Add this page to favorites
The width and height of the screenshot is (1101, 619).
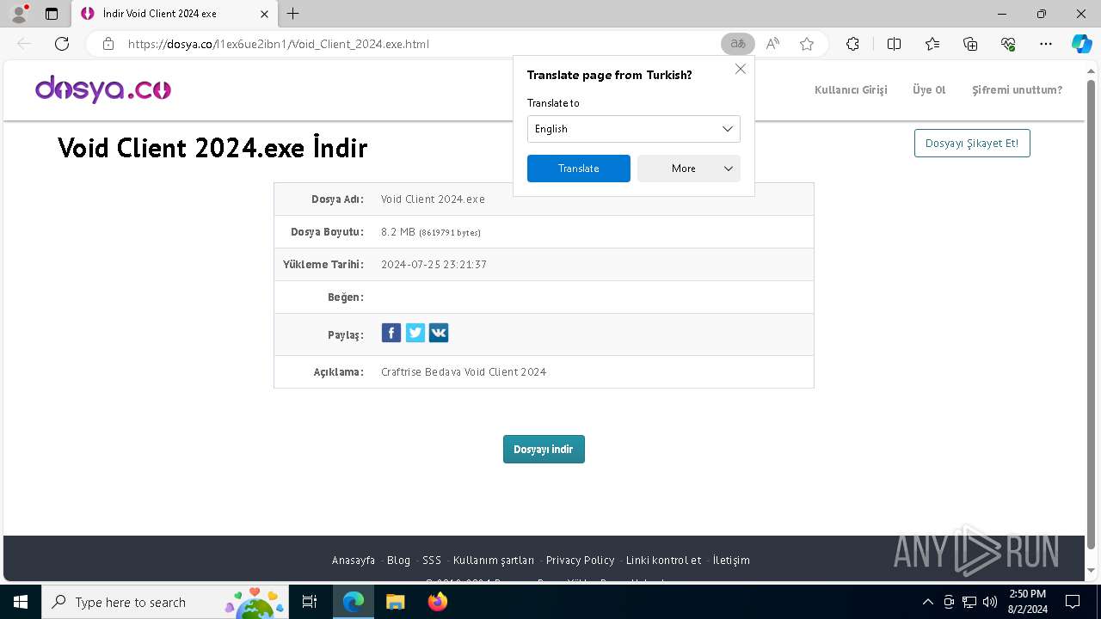tap(807, 44)
